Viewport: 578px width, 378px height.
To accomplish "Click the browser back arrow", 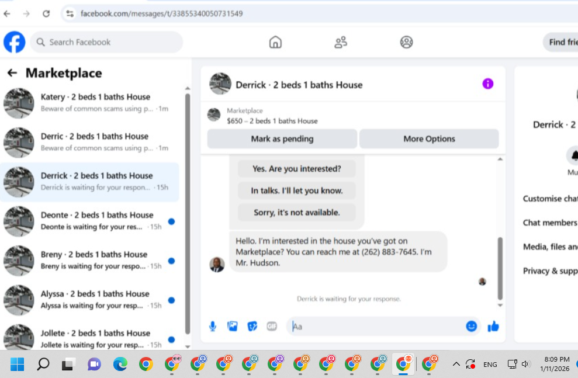I will [7, 13].
